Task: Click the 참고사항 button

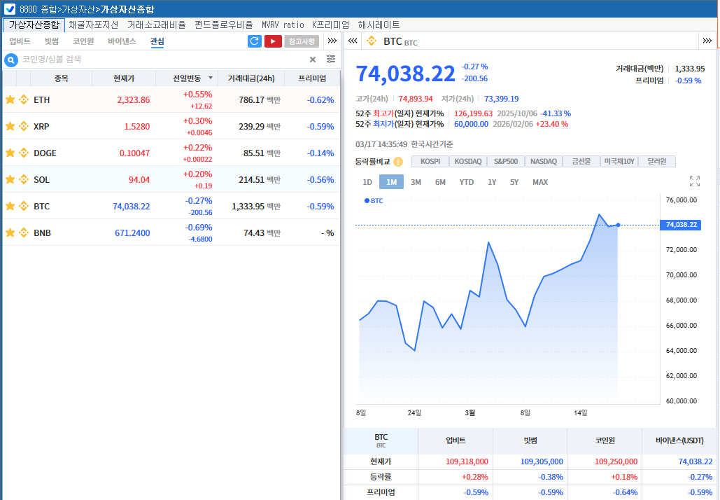Action: tap(302, 41)
